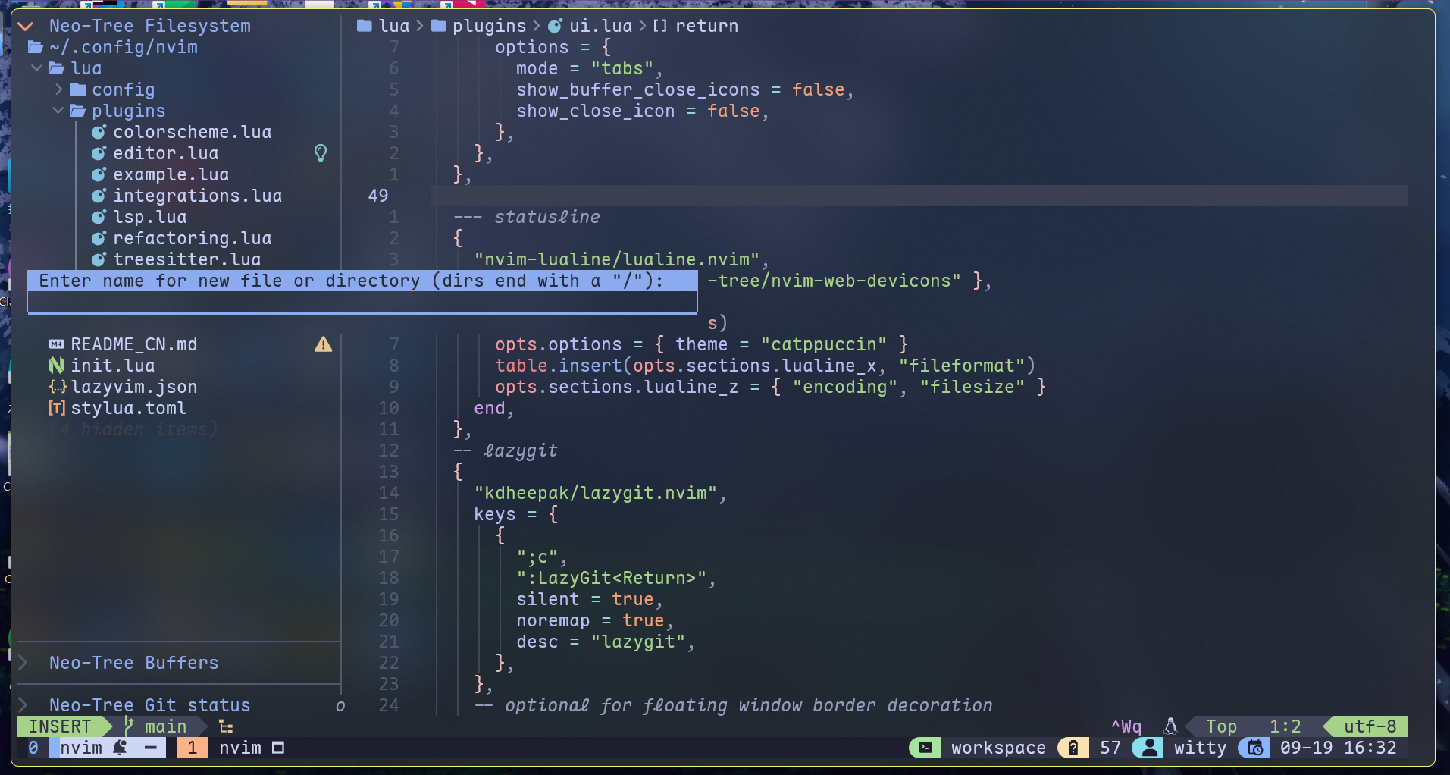
Task: Click the warning icon beside README_CN.md
Action: [x=323, y=345]
